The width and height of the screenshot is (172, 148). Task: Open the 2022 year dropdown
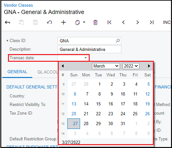[x=131, y=66]
